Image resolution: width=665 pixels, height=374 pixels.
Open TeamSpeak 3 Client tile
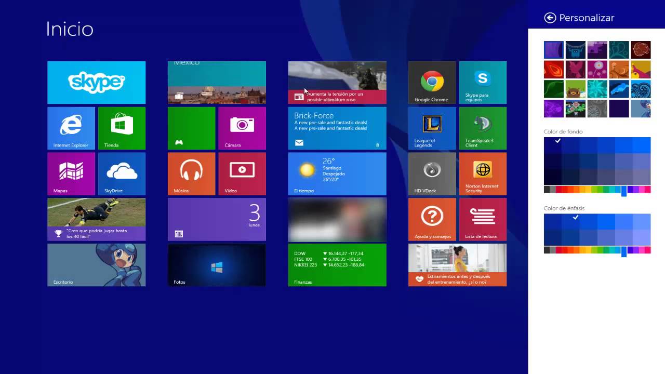(x=483, y=128)
